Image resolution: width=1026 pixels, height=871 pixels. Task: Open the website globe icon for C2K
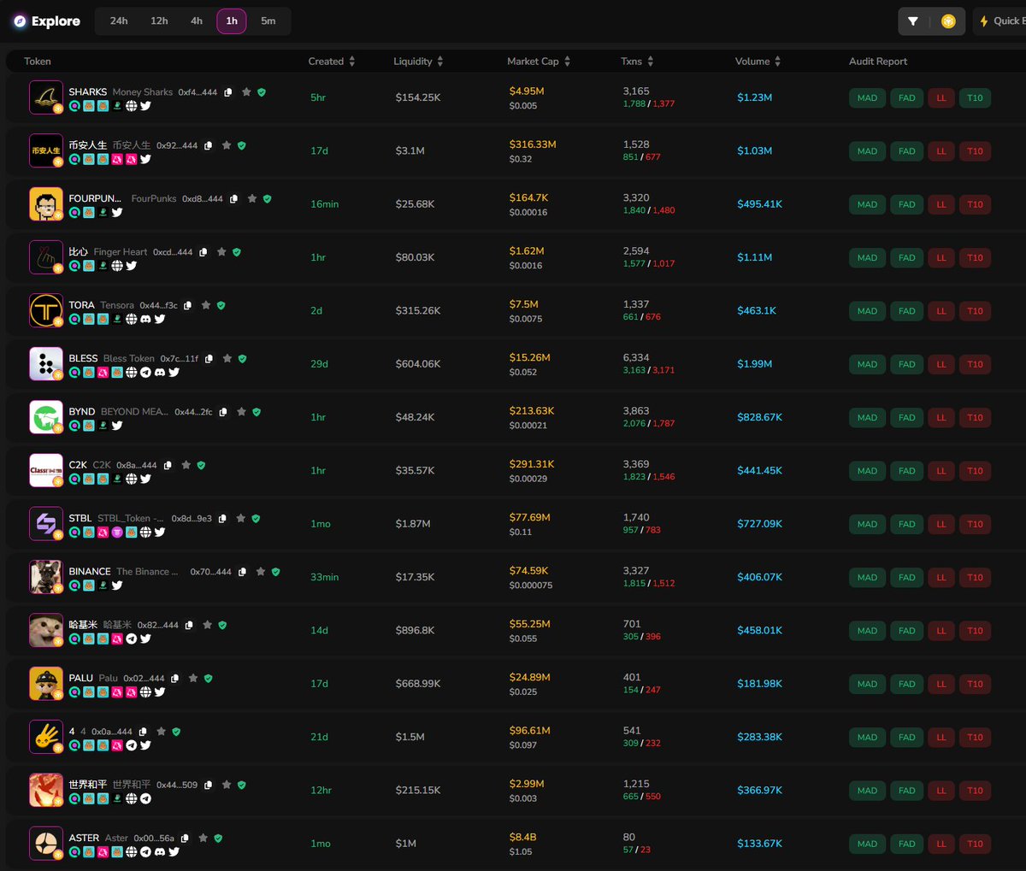pos(131,479)
